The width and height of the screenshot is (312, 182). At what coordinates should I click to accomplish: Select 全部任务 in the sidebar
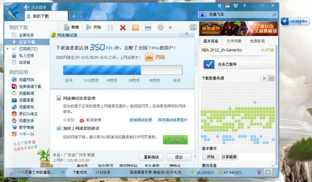point(26,35)
